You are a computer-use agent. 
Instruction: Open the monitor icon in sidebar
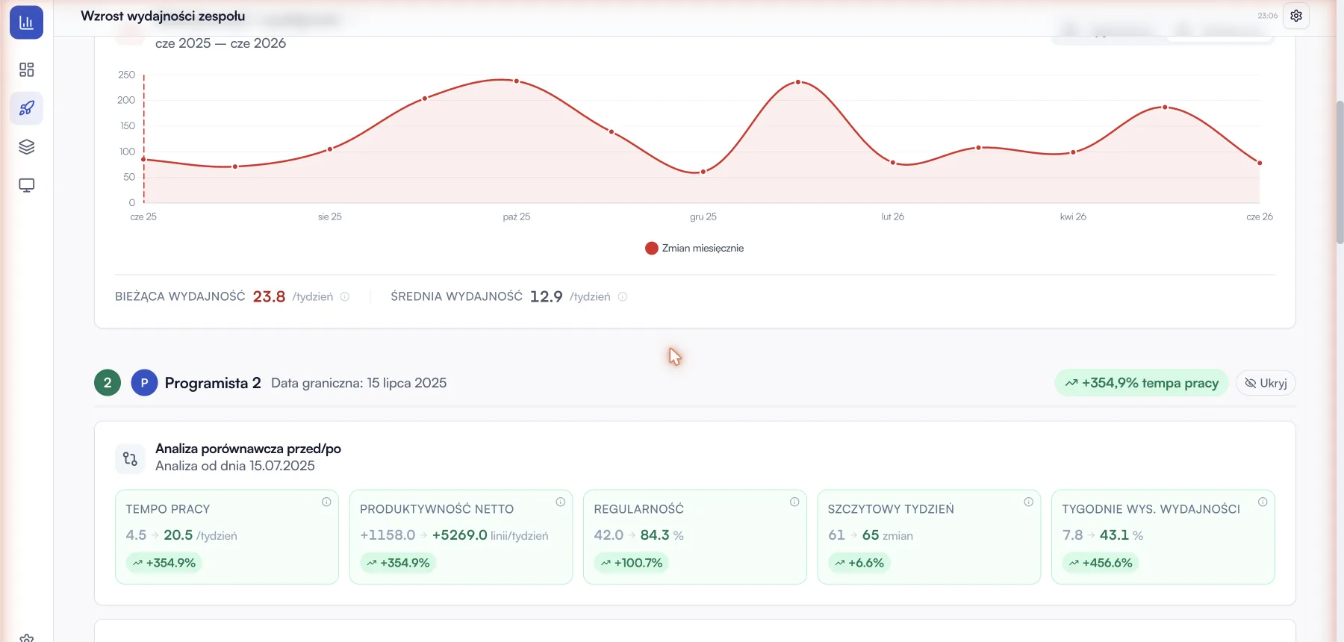[x=26, y=185]
